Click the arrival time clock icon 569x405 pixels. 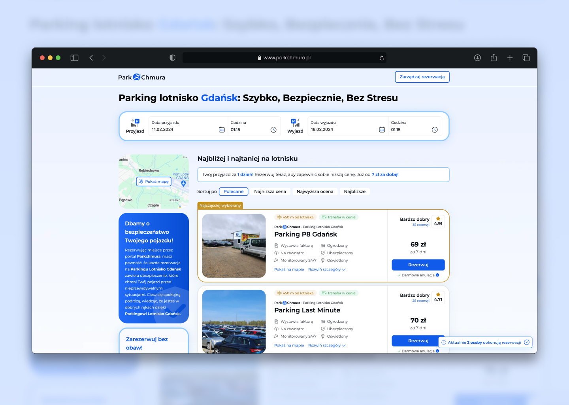(x=273, y=130)
